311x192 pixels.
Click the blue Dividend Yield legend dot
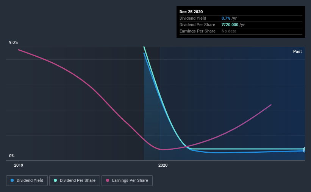[x=12, y=180]
